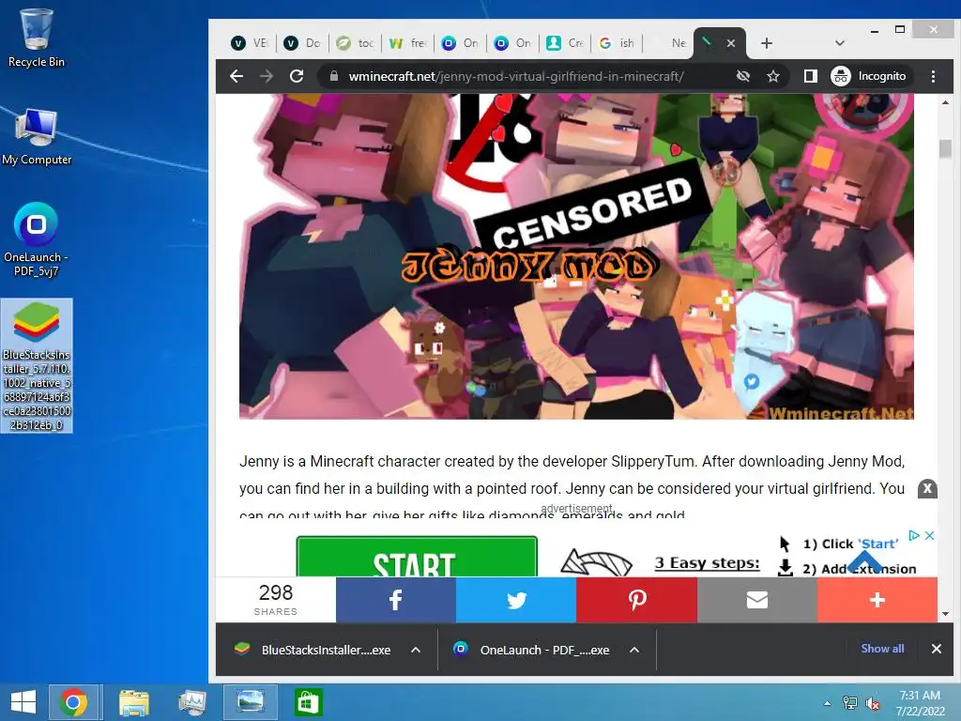
Task: Share the page on Facebook
Action: [x=396, y=600]
